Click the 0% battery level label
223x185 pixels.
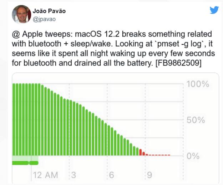[193, 156]
